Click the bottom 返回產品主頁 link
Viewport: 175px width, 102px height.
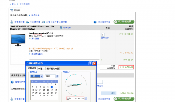[104, 99]
